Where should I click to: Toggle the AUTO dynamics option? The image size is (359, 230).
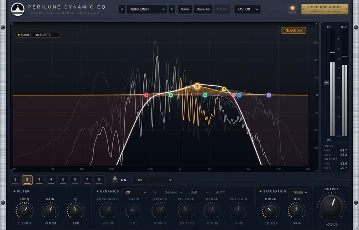pos(221,192)
